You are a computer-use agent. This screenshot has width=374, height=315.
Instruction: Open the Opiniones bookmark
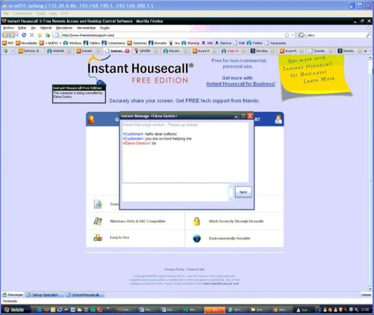(137, 43)
